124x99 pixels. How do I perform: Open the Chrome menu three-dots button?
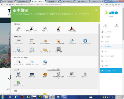tap(122, 4)
